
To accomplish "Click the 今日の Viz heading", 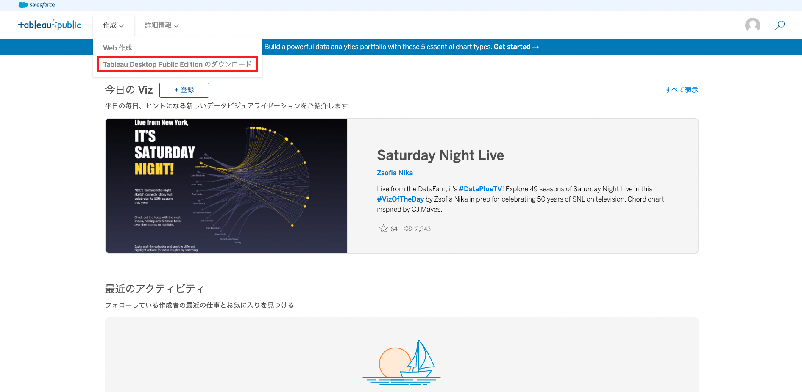I will pos(129,90).
